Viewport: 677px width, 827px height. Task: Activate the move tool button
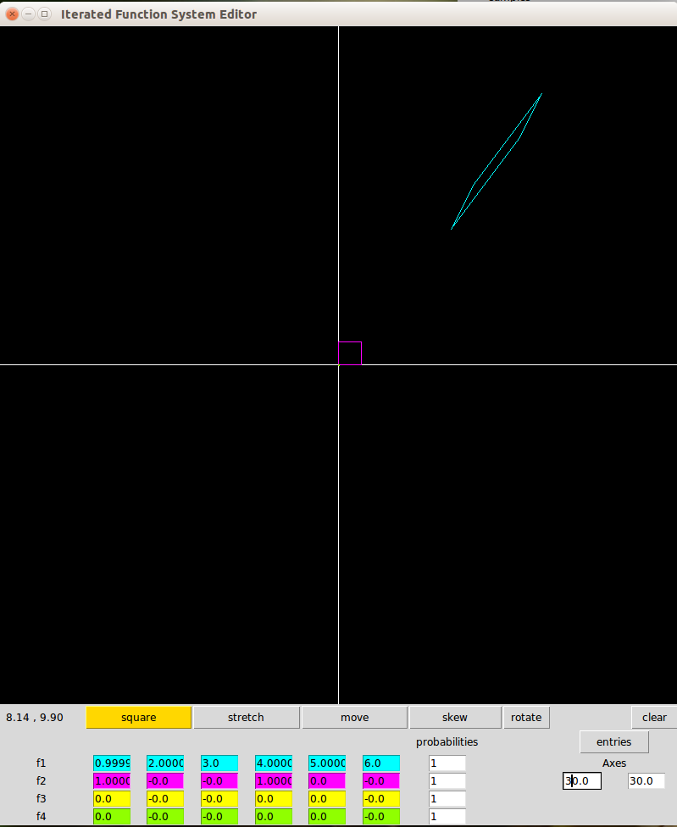click(354, 718)
